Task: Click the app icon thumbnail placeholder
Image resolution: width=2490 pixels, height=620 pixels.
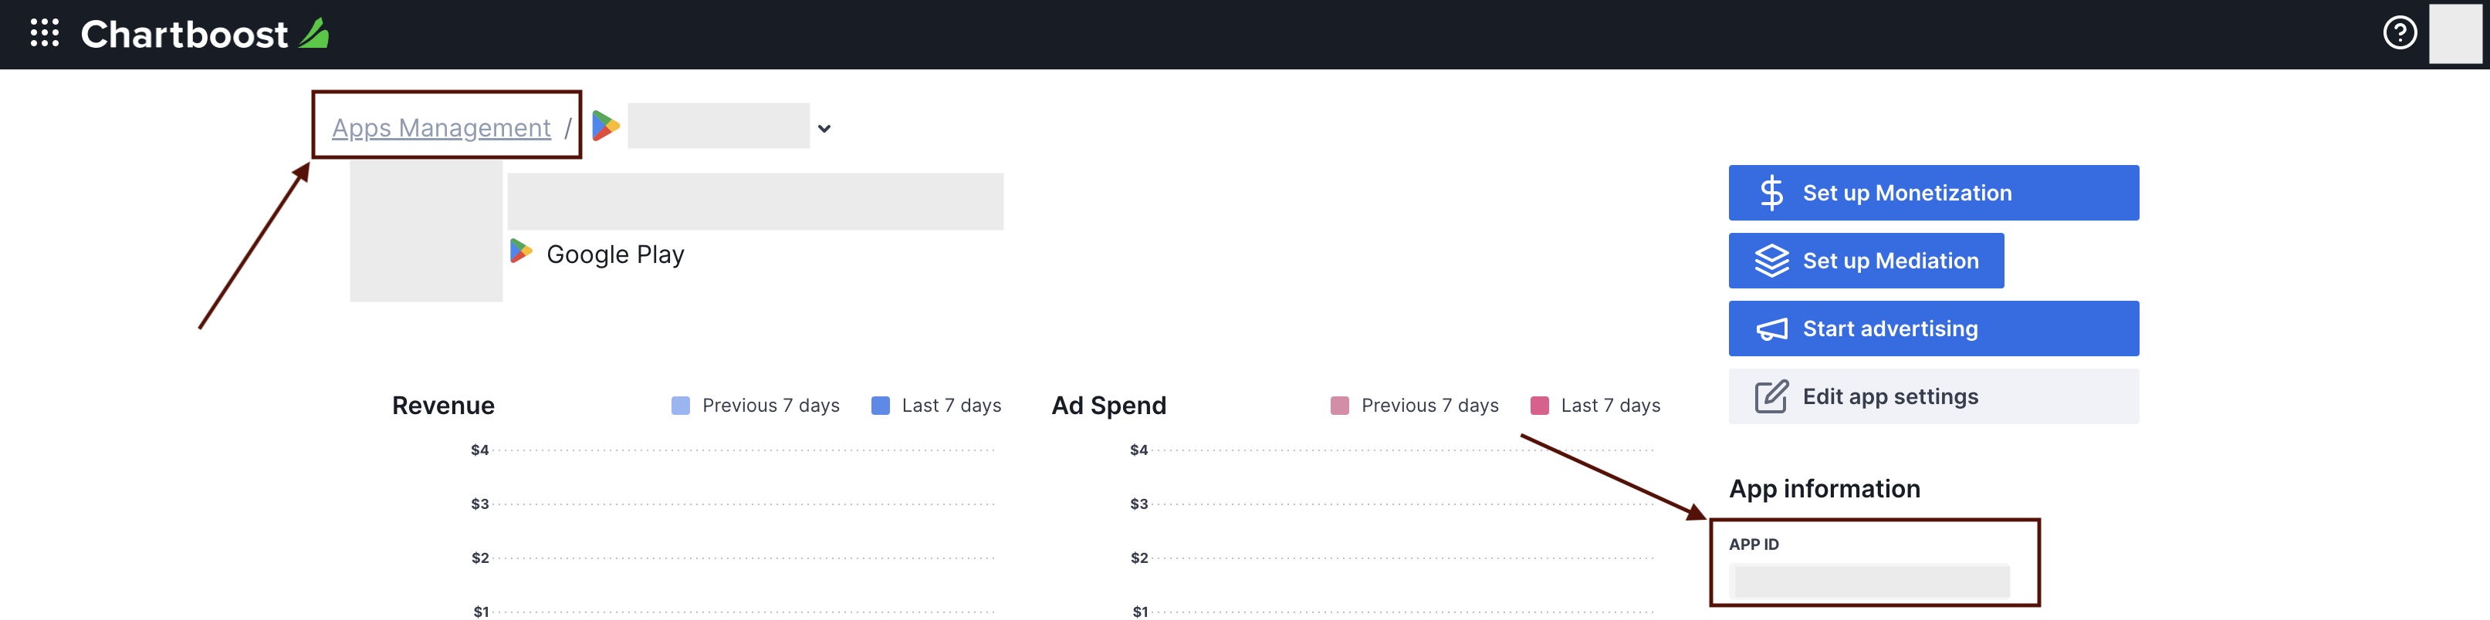Action: tap(426, 232)
